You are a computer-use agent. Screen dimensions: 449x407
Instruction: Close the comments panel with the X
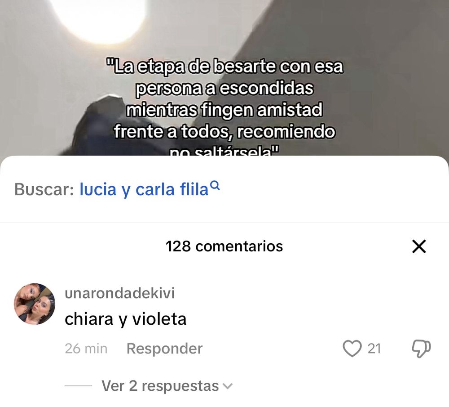pos(419,246)
